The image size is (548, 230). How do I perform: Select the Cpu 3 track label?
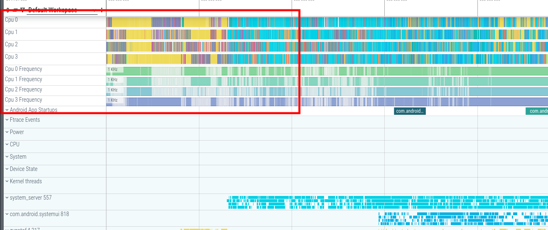click(x=11, y=57)
